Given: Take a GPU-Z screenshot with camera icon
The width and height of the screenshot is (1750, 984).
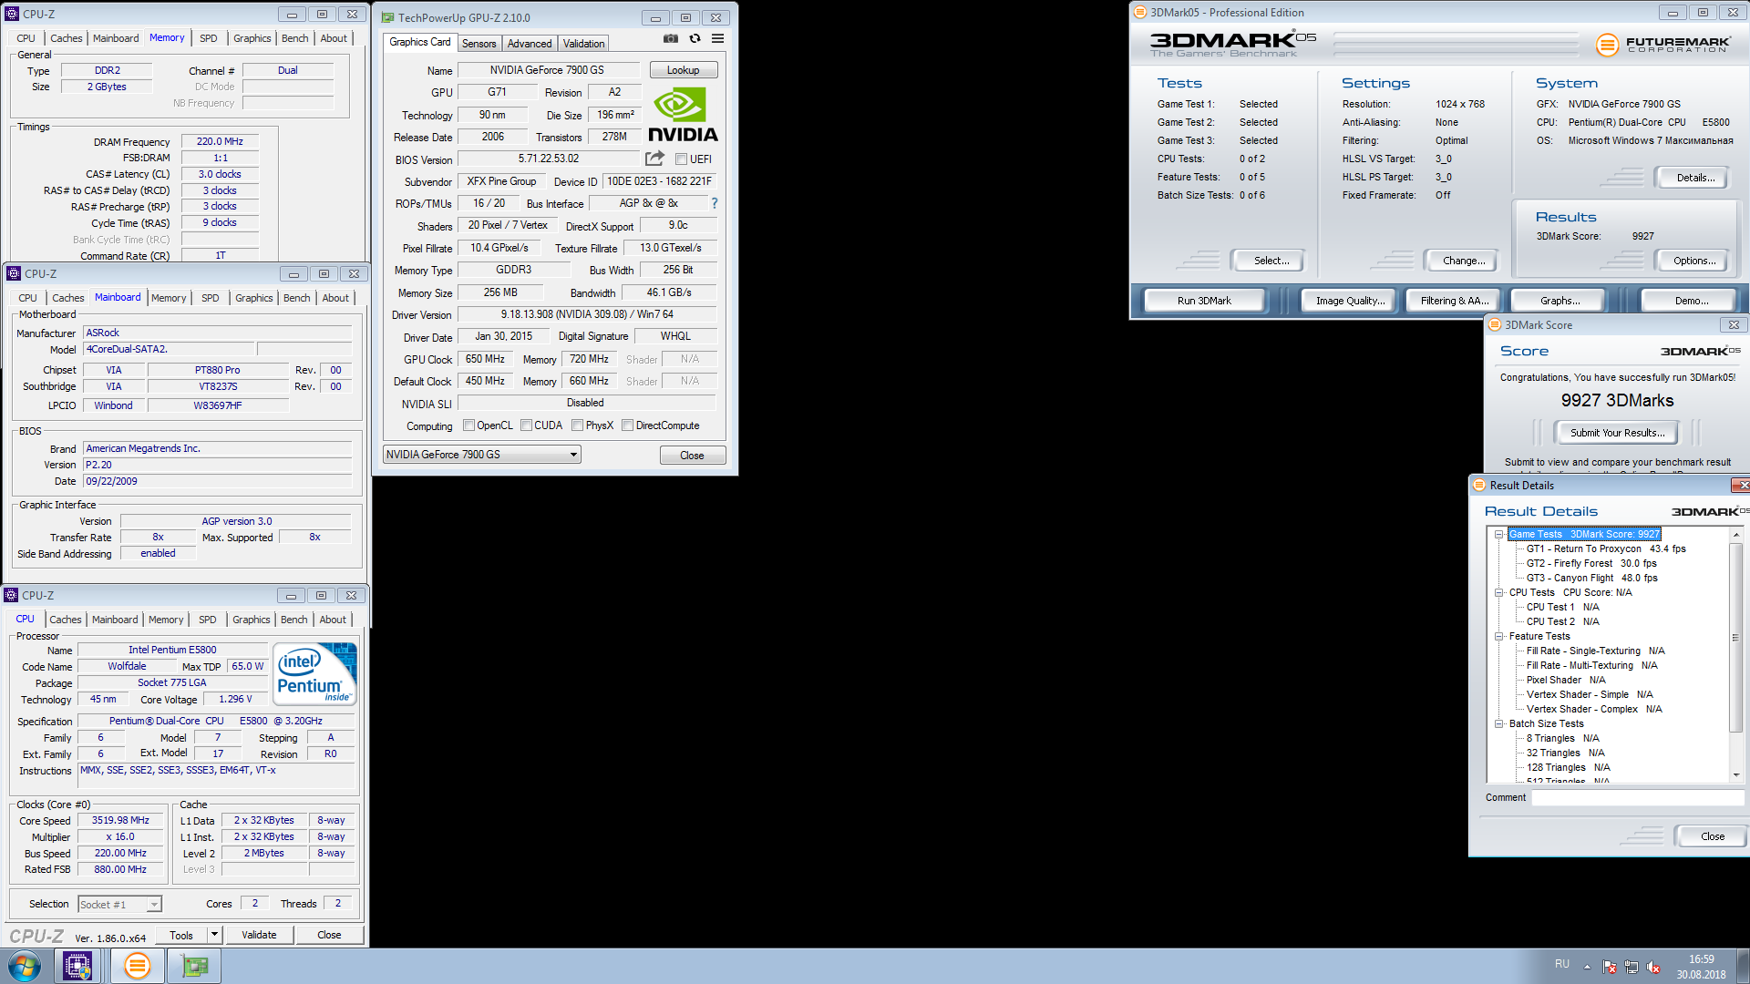Looking at the screenshot, I should [x=670, y=39].
